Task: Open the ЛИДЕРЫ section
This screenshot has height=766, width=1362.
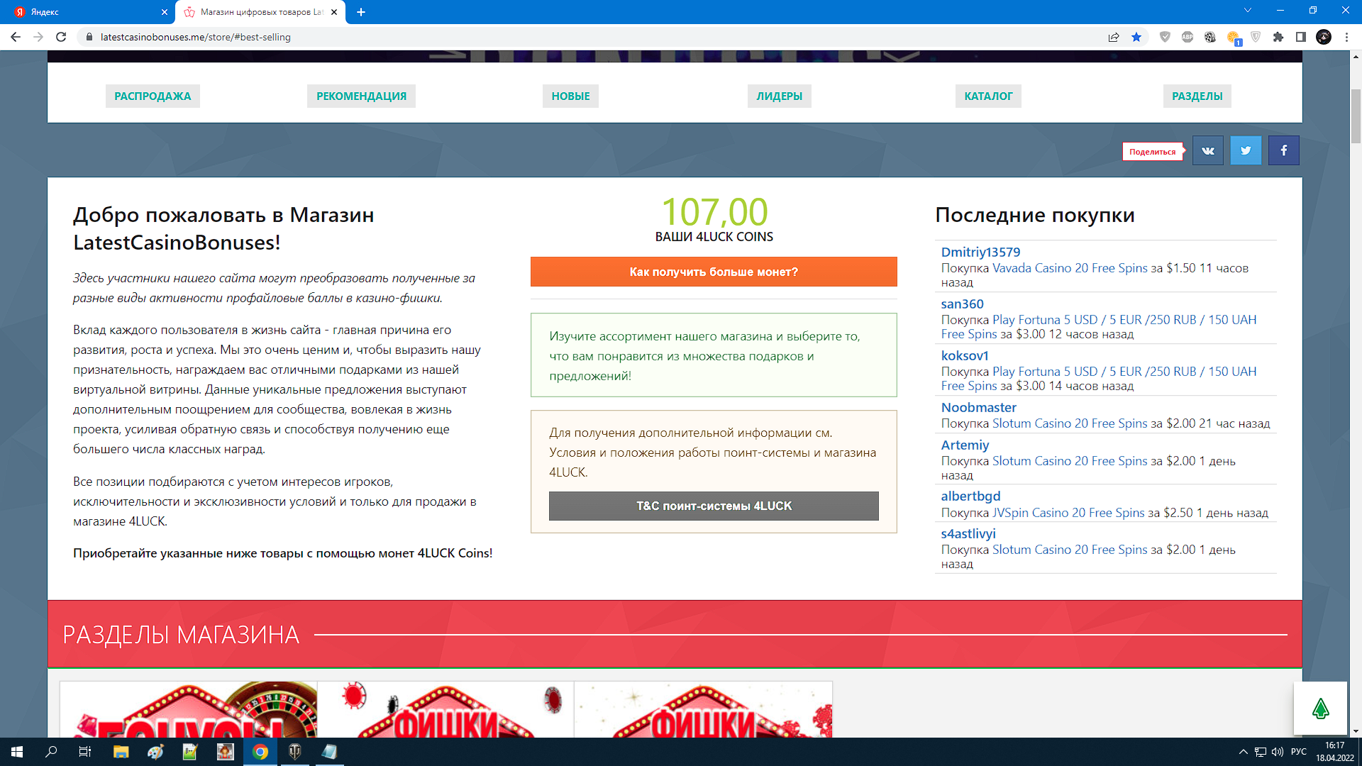Action: point(779,96)
